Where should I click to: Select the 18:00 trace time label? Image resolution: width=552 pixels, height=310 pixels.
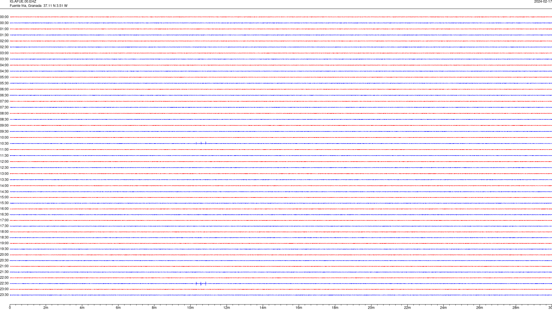coord(4,232)
